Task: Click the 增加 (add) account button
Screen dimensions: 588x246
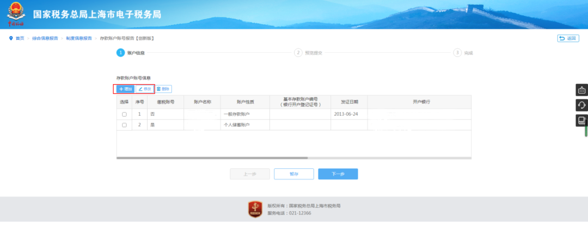Action: click(125, 89)
